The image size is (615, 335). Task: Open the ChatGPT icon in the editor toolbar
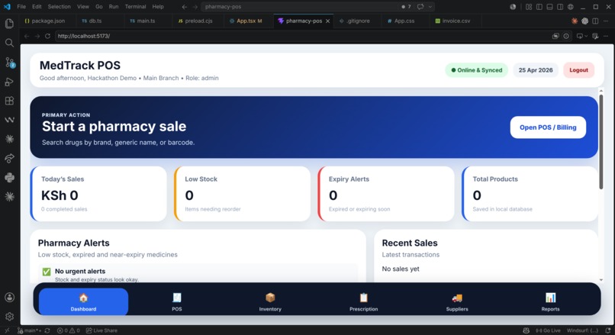coord(584,21)
